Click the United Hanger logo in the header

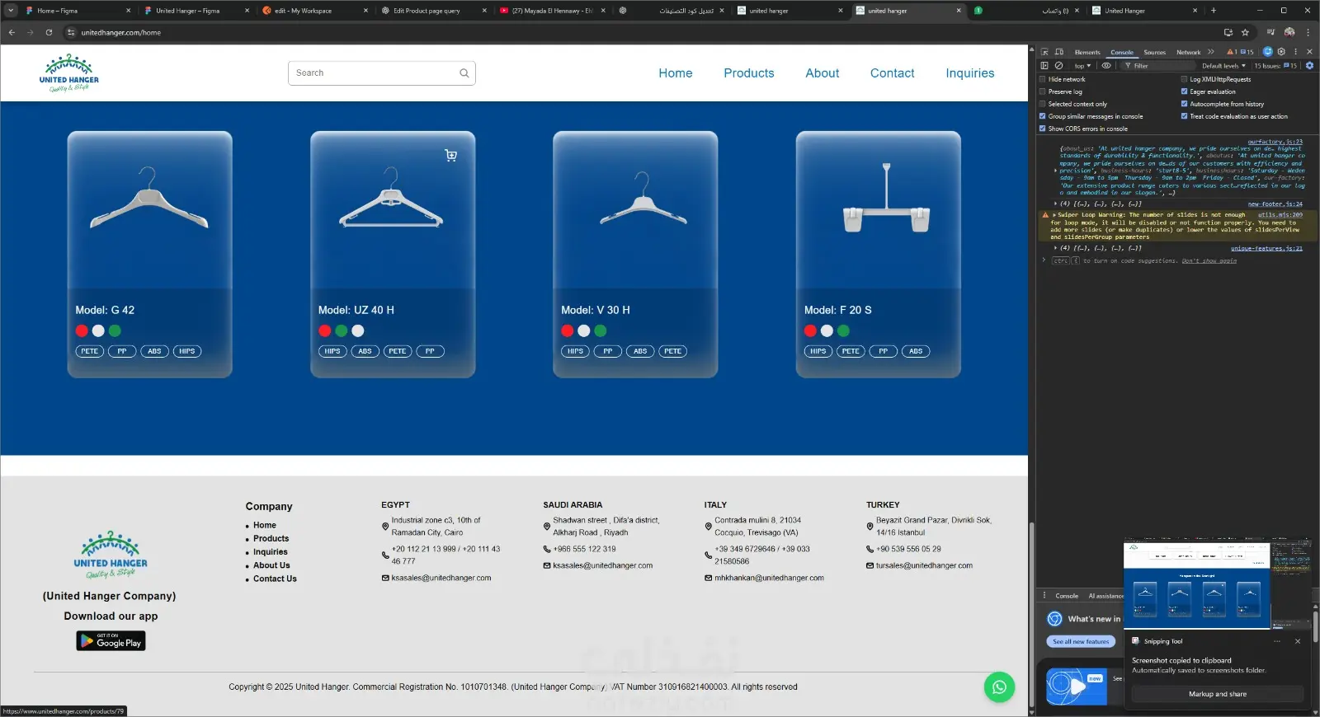68,73
